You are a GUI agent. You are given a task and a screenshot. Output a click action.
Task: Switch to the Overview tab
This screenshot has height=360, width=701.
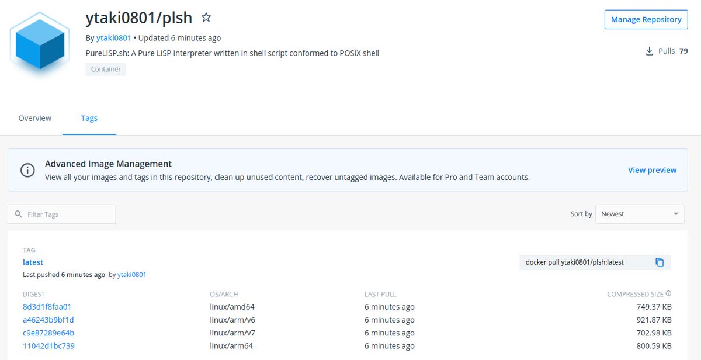(x=34, y=118)
